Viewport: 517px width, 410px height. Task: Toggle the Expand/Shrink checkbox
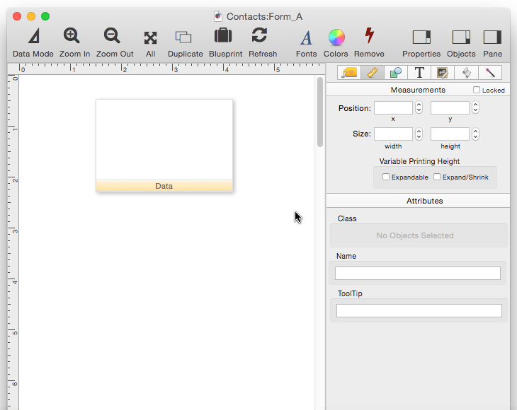tap(437, 177)
